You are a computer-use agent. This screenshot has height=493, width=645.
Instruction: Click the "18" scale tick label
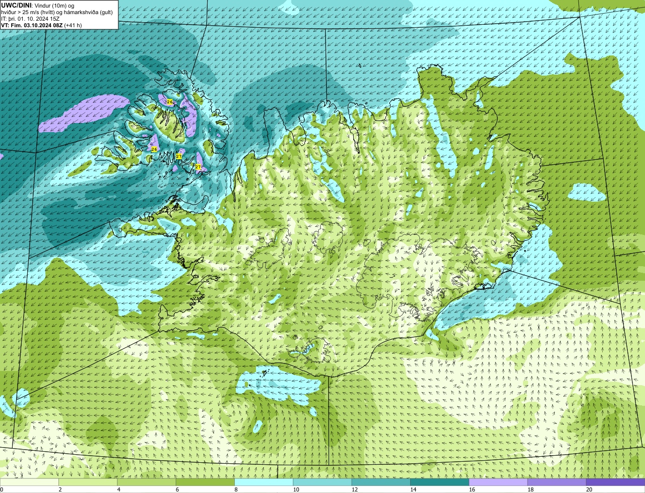(531, 489)
